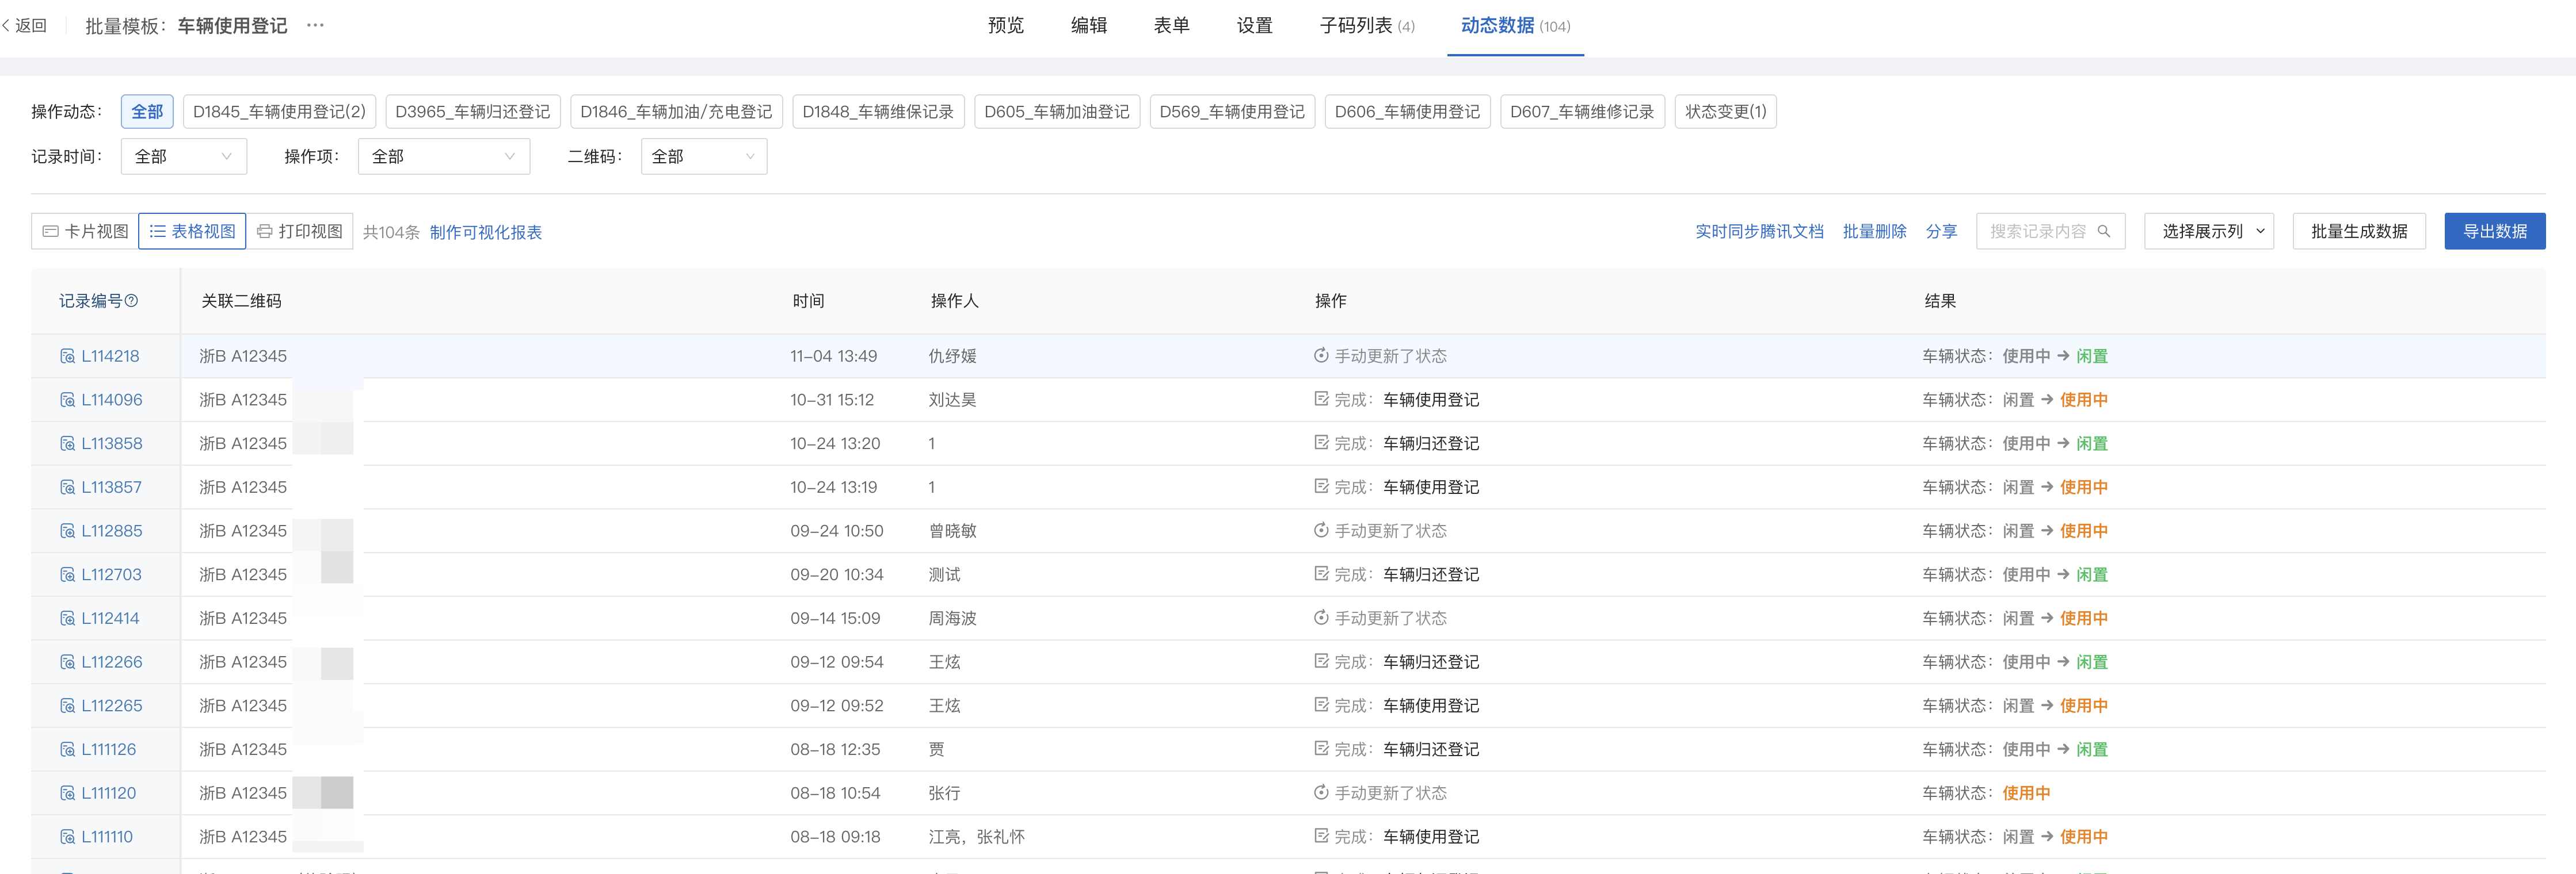This screenshot has width=2576, height=874.
Task: Click the magnifier in 搜索记录内容 box
Action: point(2106,231)
